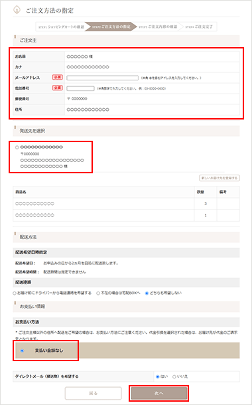Click the 戻る back button

(x=93, y=393)
